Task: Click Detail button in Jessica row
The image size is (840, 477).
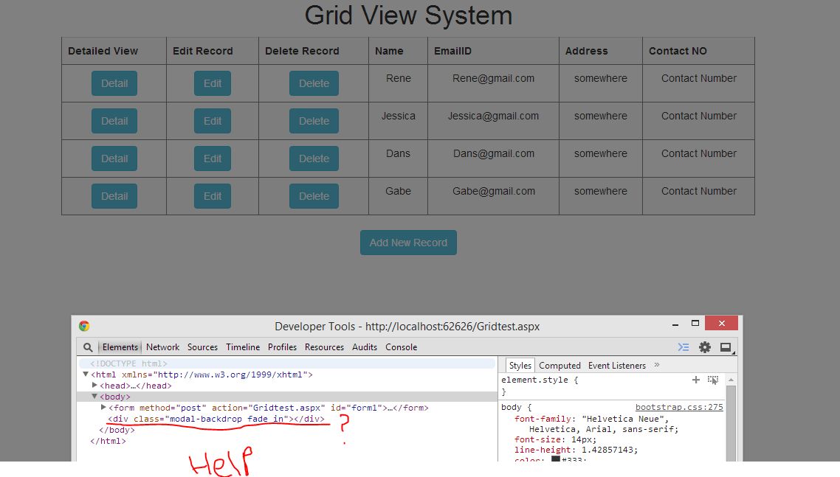Action: coord(114,121)
